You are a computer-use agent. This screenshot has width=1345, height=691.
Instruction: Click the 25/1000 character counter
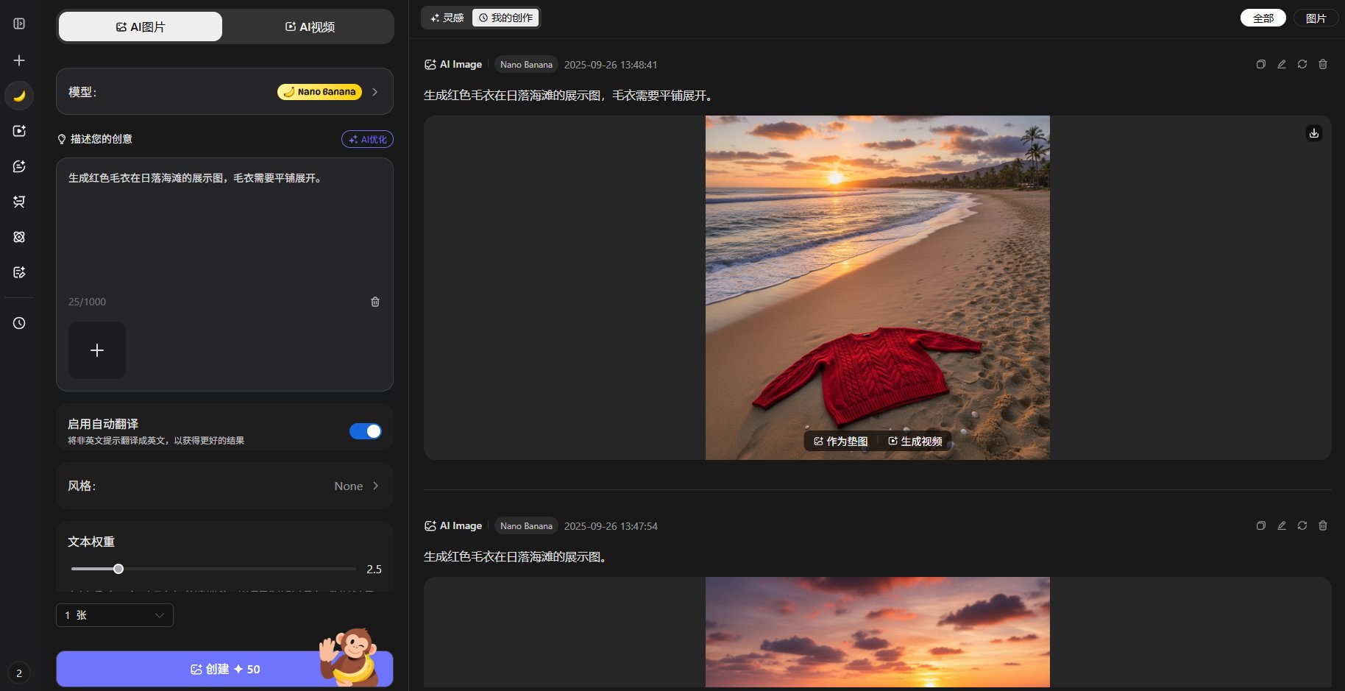click(87, 302)
